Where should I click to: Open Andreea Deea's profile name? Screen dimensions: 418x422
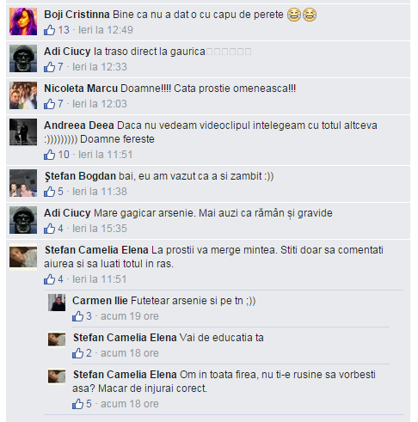(x=79, y=125)
